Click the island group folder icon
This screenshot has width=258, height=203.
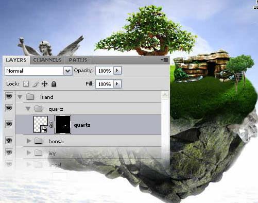pyautogui.click(x=30, y=96)
